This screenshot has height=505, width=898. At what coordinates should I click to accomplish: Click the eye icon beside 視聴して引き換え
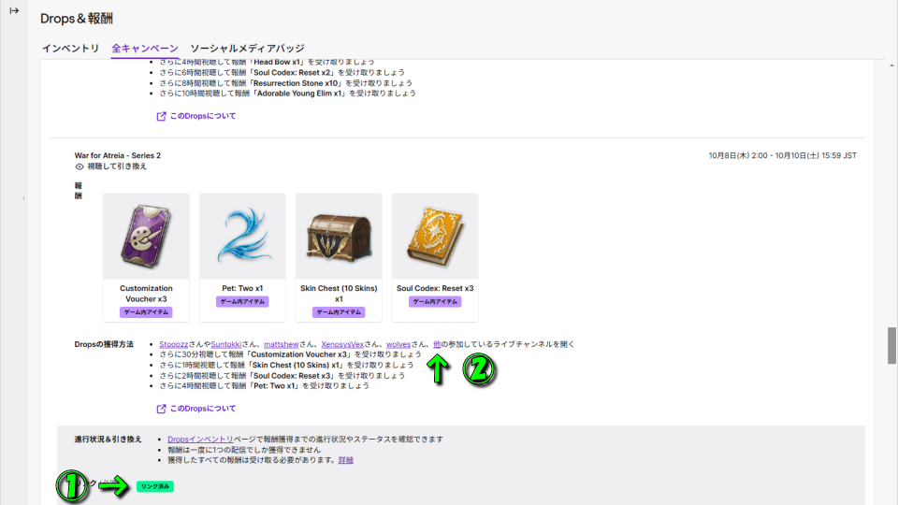coord(80,166)
